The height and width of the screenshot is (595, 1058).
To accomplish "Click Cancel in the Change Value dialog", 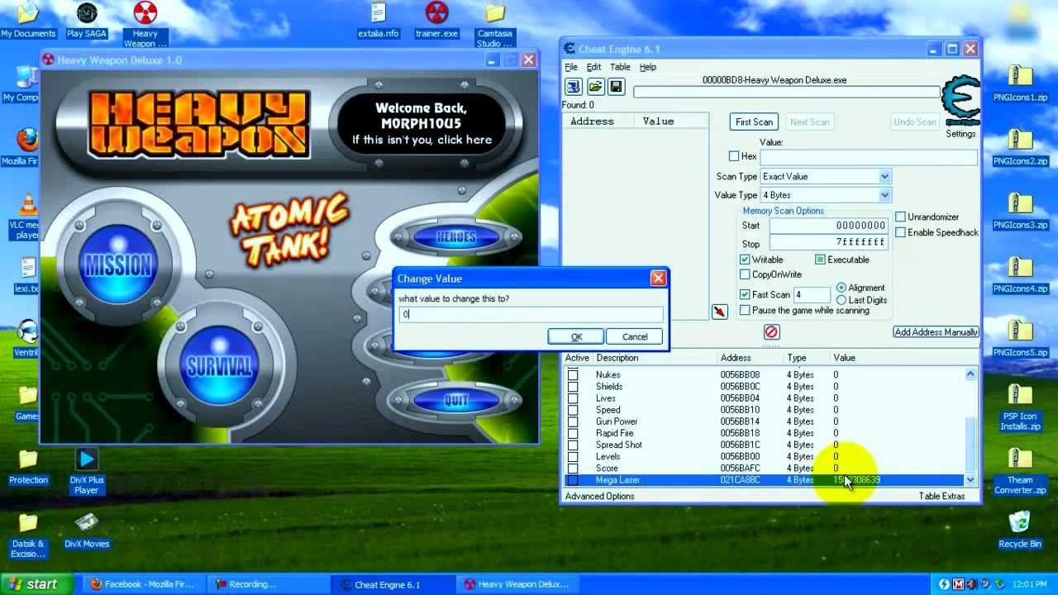I will click(635, 336).
